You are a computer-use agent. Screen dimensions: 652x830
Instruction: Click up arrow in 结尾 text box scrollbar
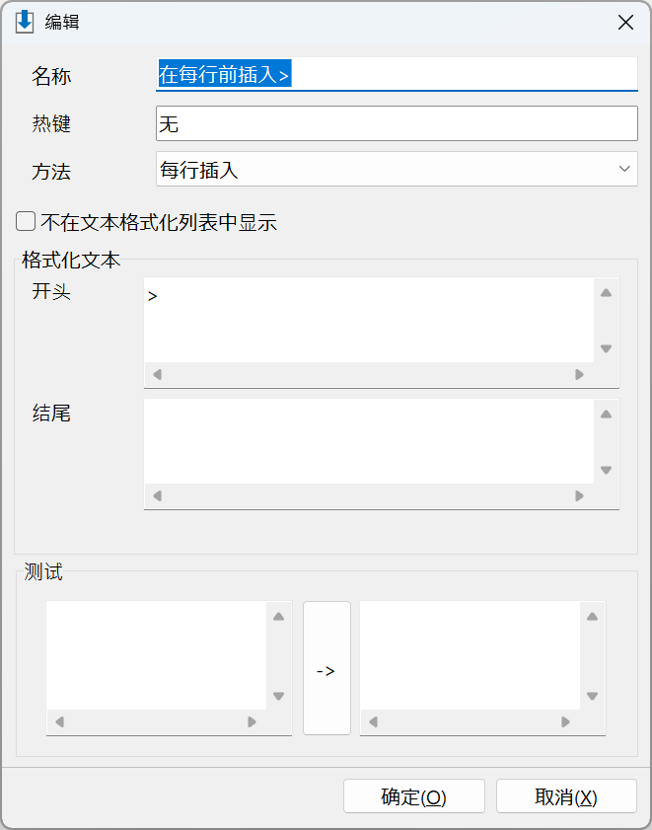click(x=606, y=414)
